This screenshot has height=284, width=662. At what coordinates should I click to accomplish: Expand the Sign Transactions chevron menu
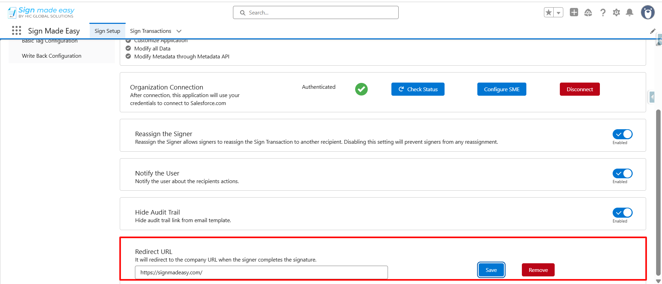(x=179, y=31)
